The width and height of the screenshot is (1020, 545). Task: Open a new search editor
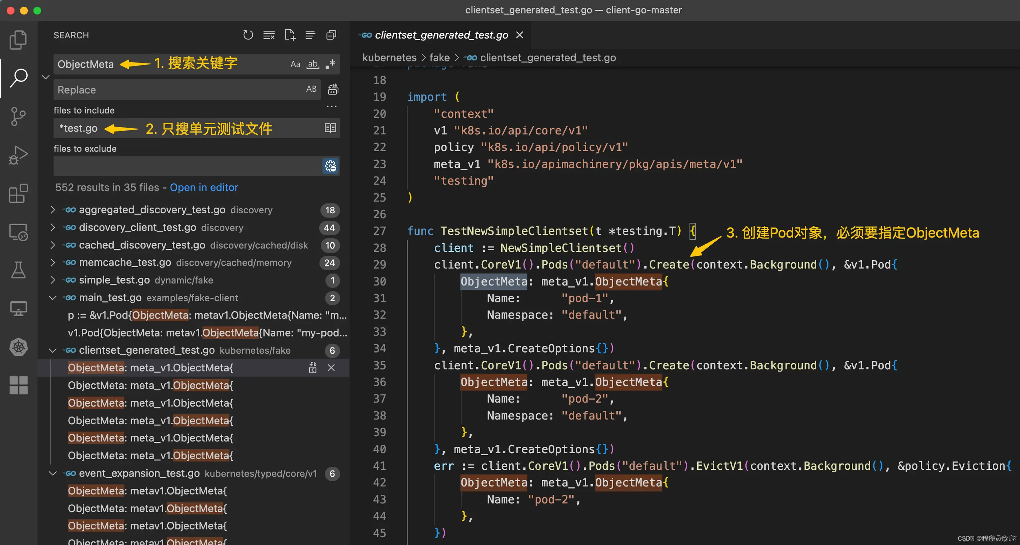(290, 35)
